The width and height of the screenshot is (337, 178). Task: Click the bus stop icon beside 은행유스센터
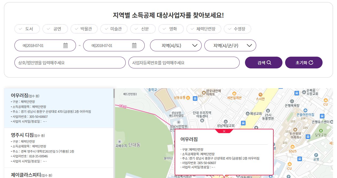point(322,116)
